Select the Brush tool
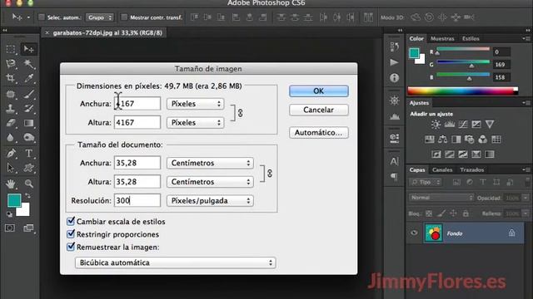 click(x=28, y=94)
